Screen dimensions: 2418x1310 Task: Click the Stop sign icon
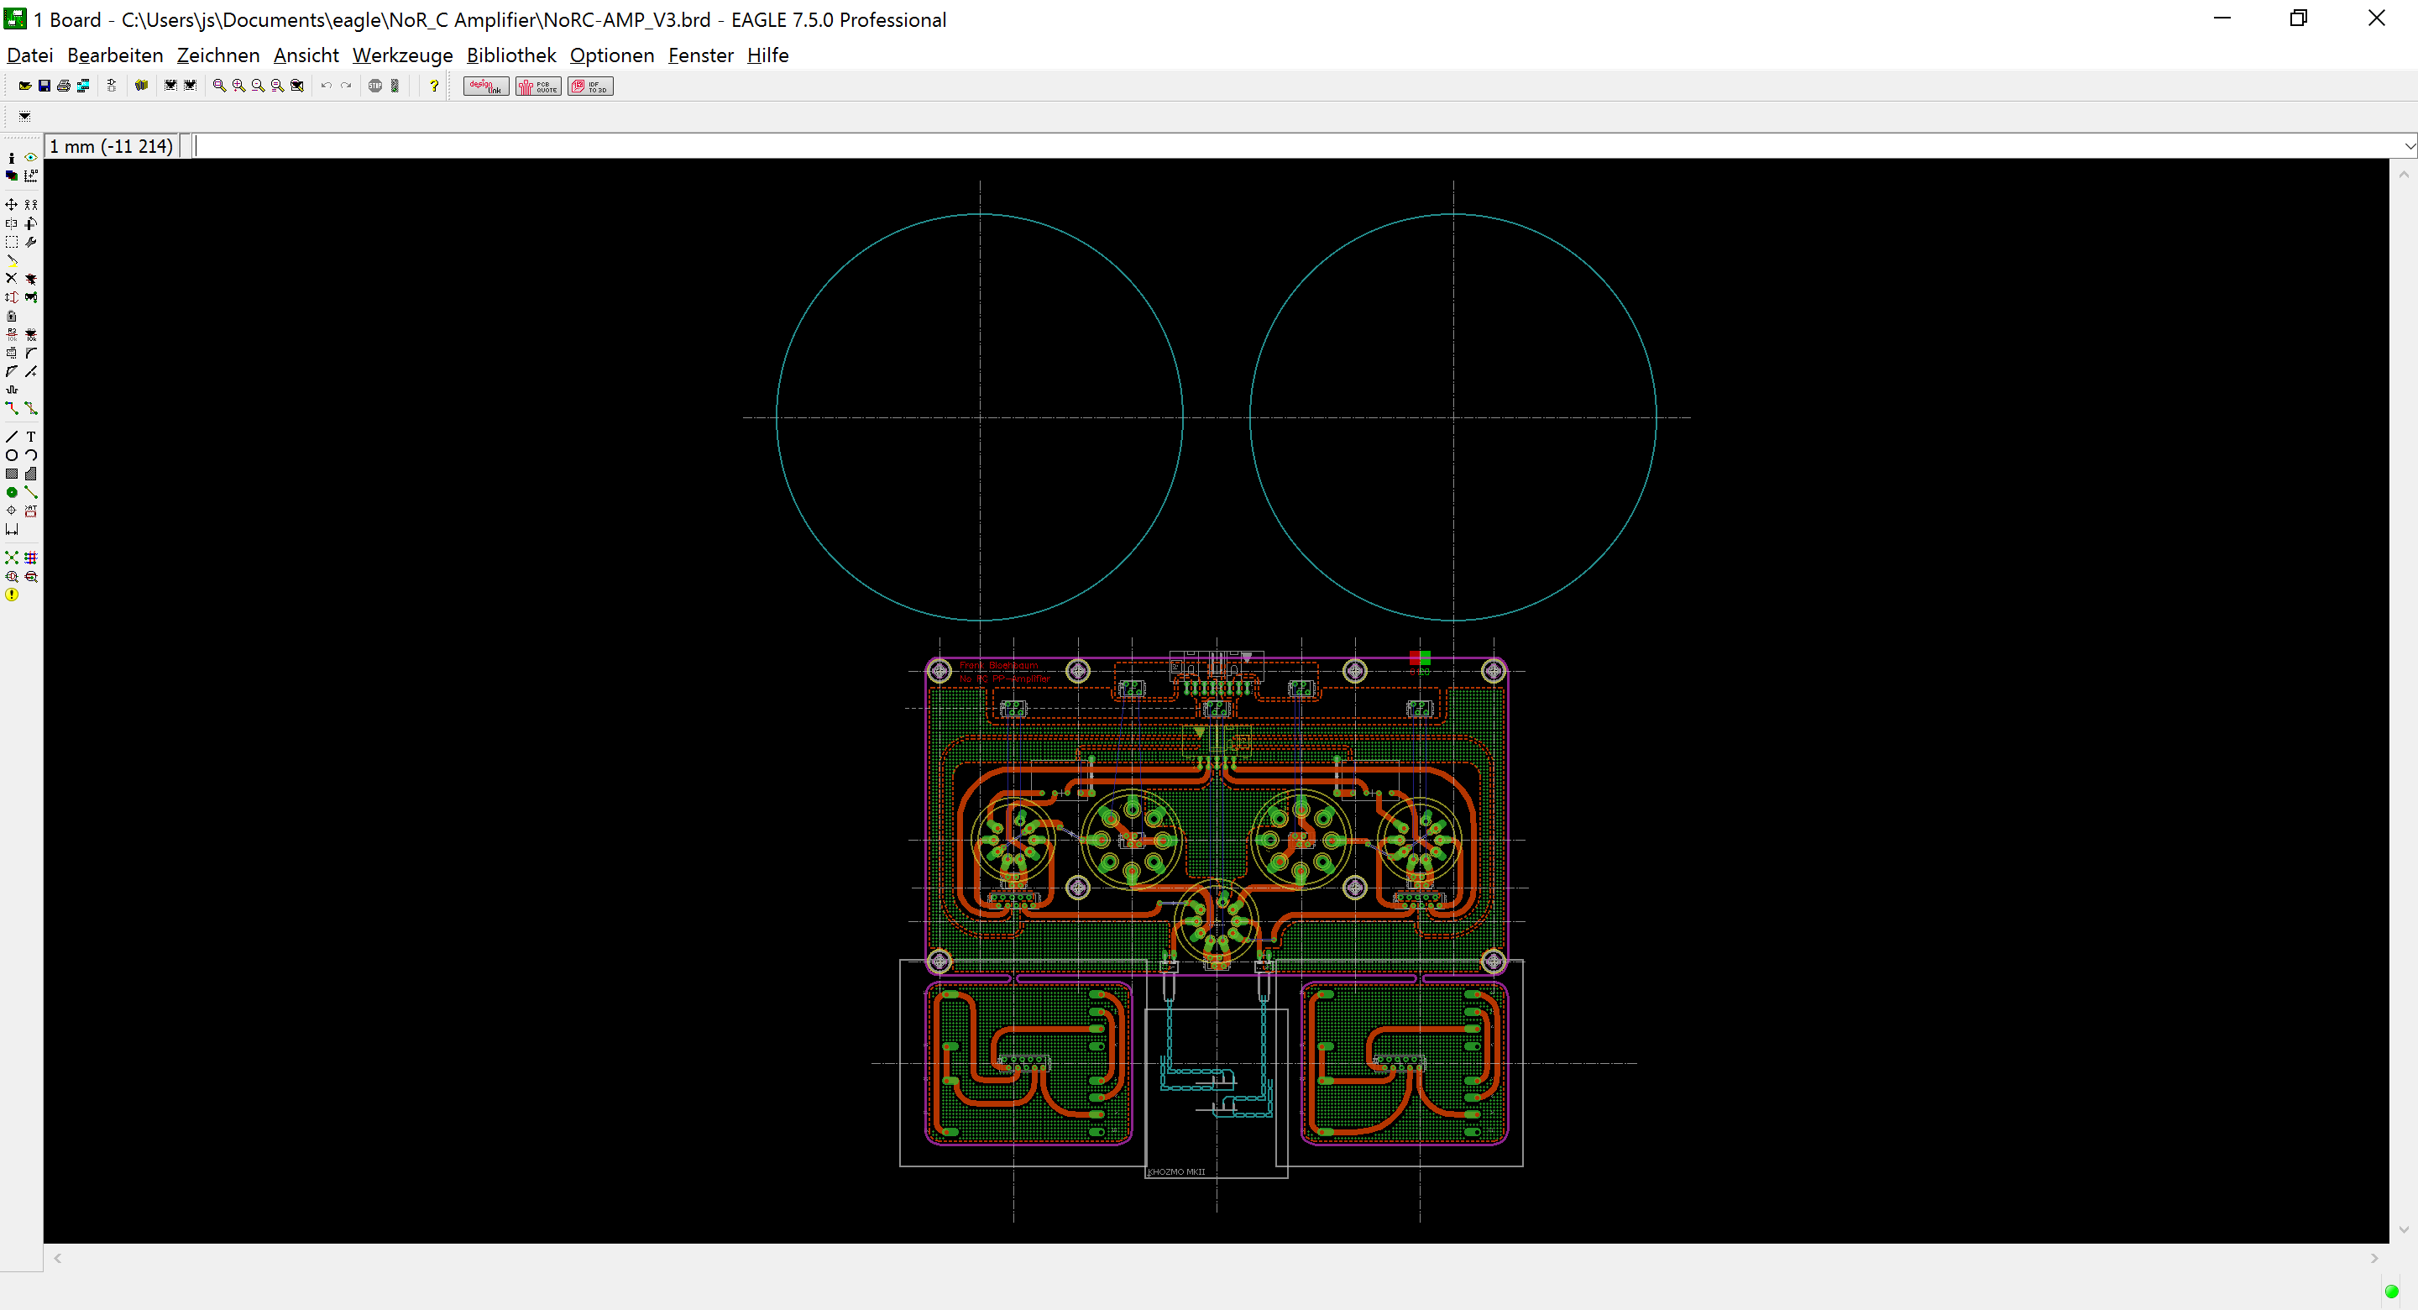[x=375, y=86]
